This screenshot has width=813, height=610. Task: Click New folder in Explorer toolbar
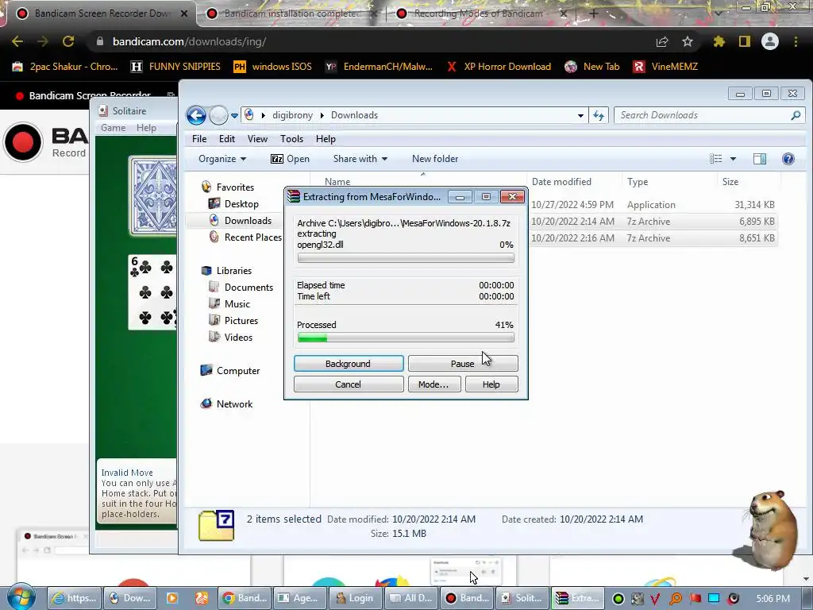pyautogui.click(x=435, y=159)
